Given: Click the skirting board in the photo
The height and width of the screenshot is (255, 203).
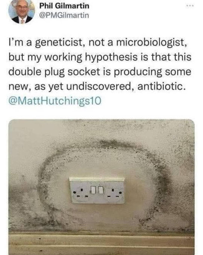Looking at the screenshot, I should pyautogui.click(x=101, y=244).
